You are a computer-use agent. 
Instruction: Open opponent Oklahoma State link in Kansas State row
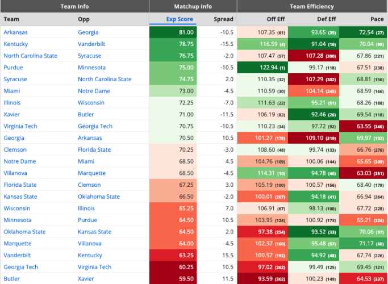coord(99,197)
